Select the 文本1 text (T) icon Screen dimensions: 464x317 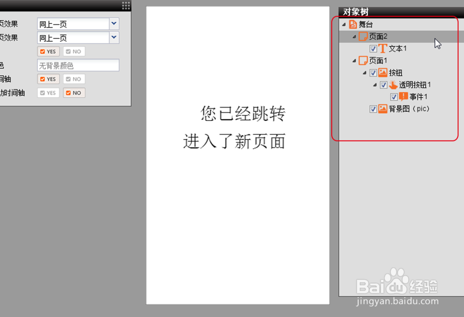coord(382,48)
